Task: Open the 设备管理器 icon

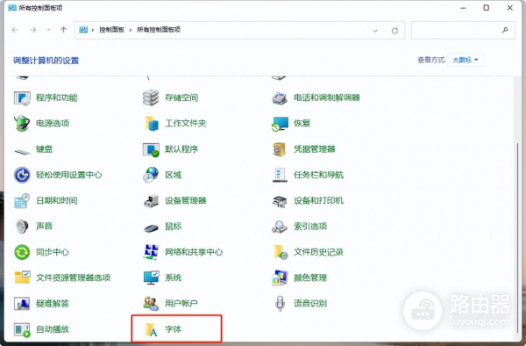Action: (x=151, y=201)
